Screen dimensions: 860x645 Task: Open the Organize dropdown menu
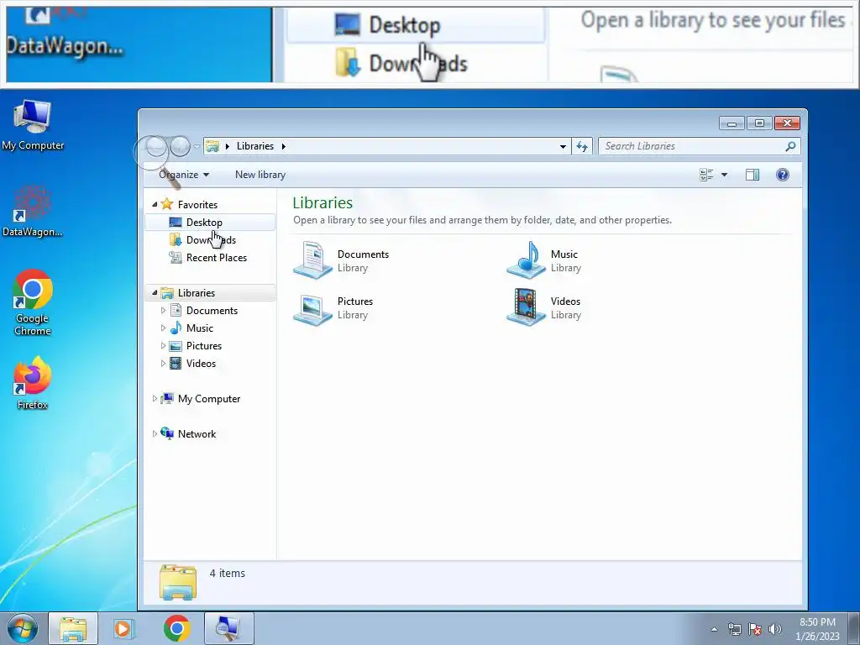pos(184,175)
